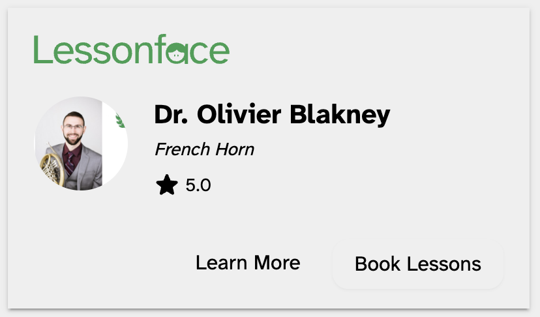
Task: Select the Dr. Olivier Blakney name heading
Action: pos(272,115)
